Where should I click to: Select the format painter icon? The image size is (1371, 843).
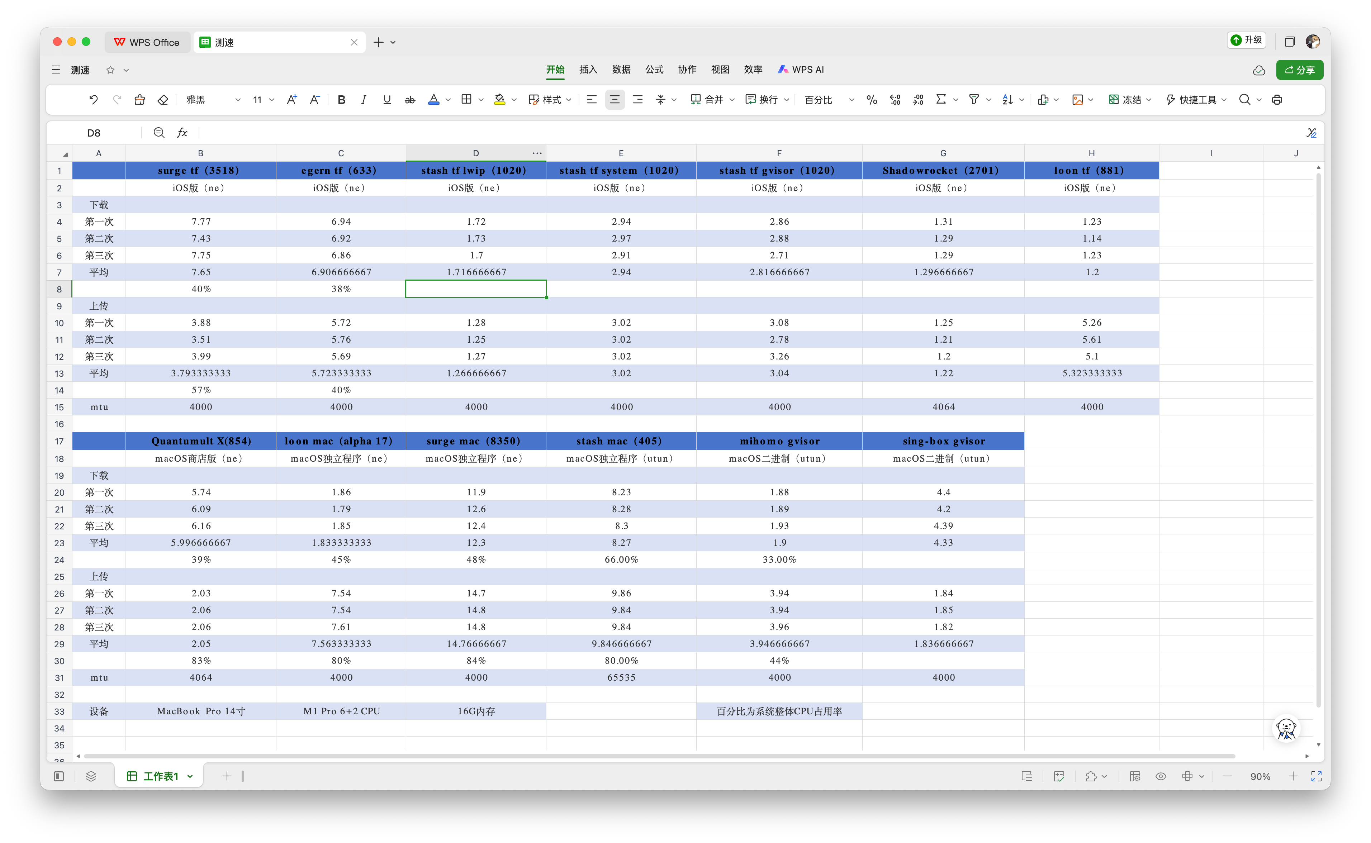click(139, 99)
